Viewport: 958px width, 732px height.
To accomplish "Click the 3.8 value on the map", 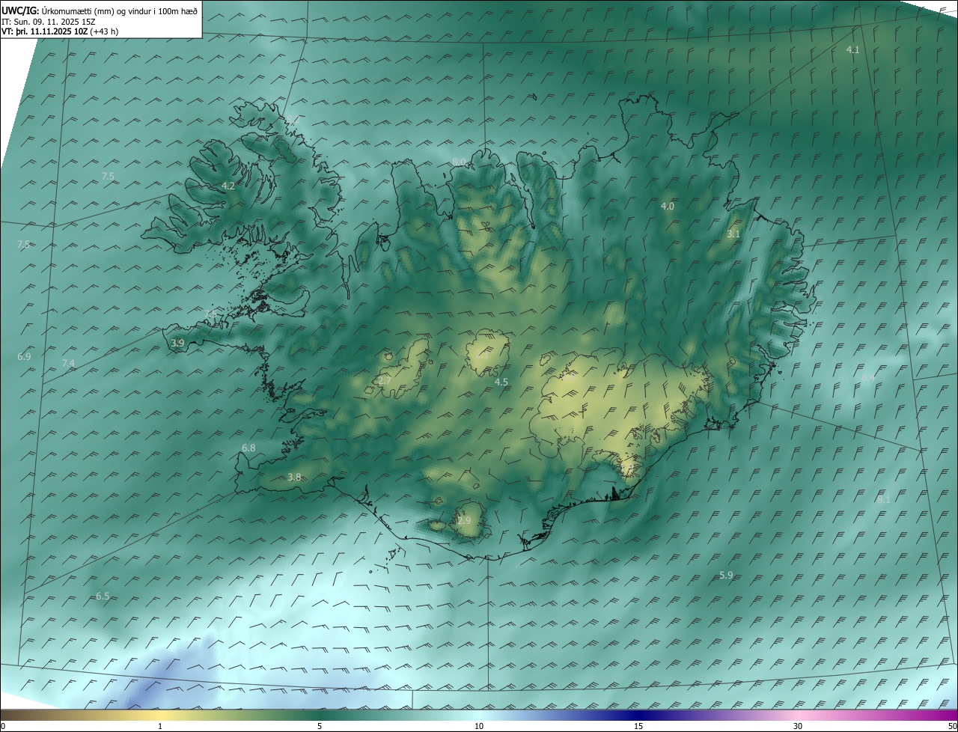I will click(294, 477).
